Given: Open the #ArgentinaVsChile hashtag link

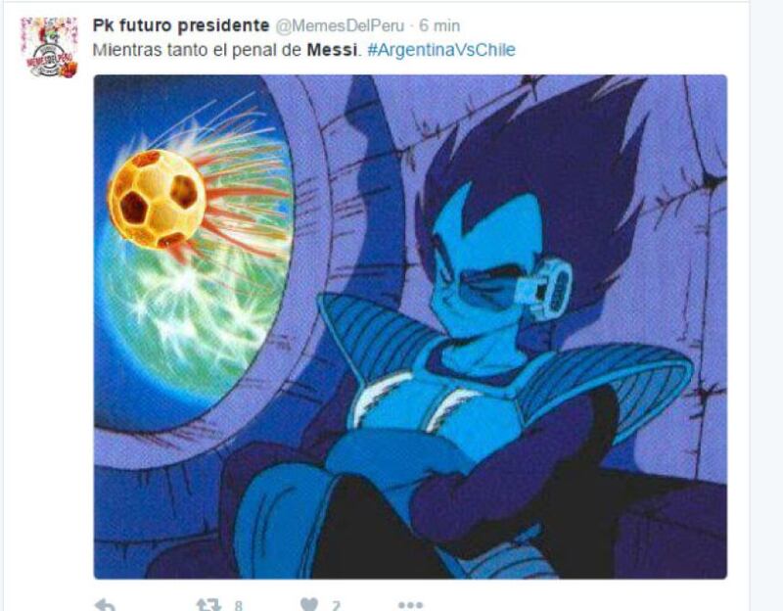Looking at the screenshot, I should [x=441, y=50].
